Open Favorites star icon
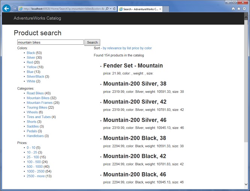The height and width of the screenshot is (191, 250). (x=239, y=9)
